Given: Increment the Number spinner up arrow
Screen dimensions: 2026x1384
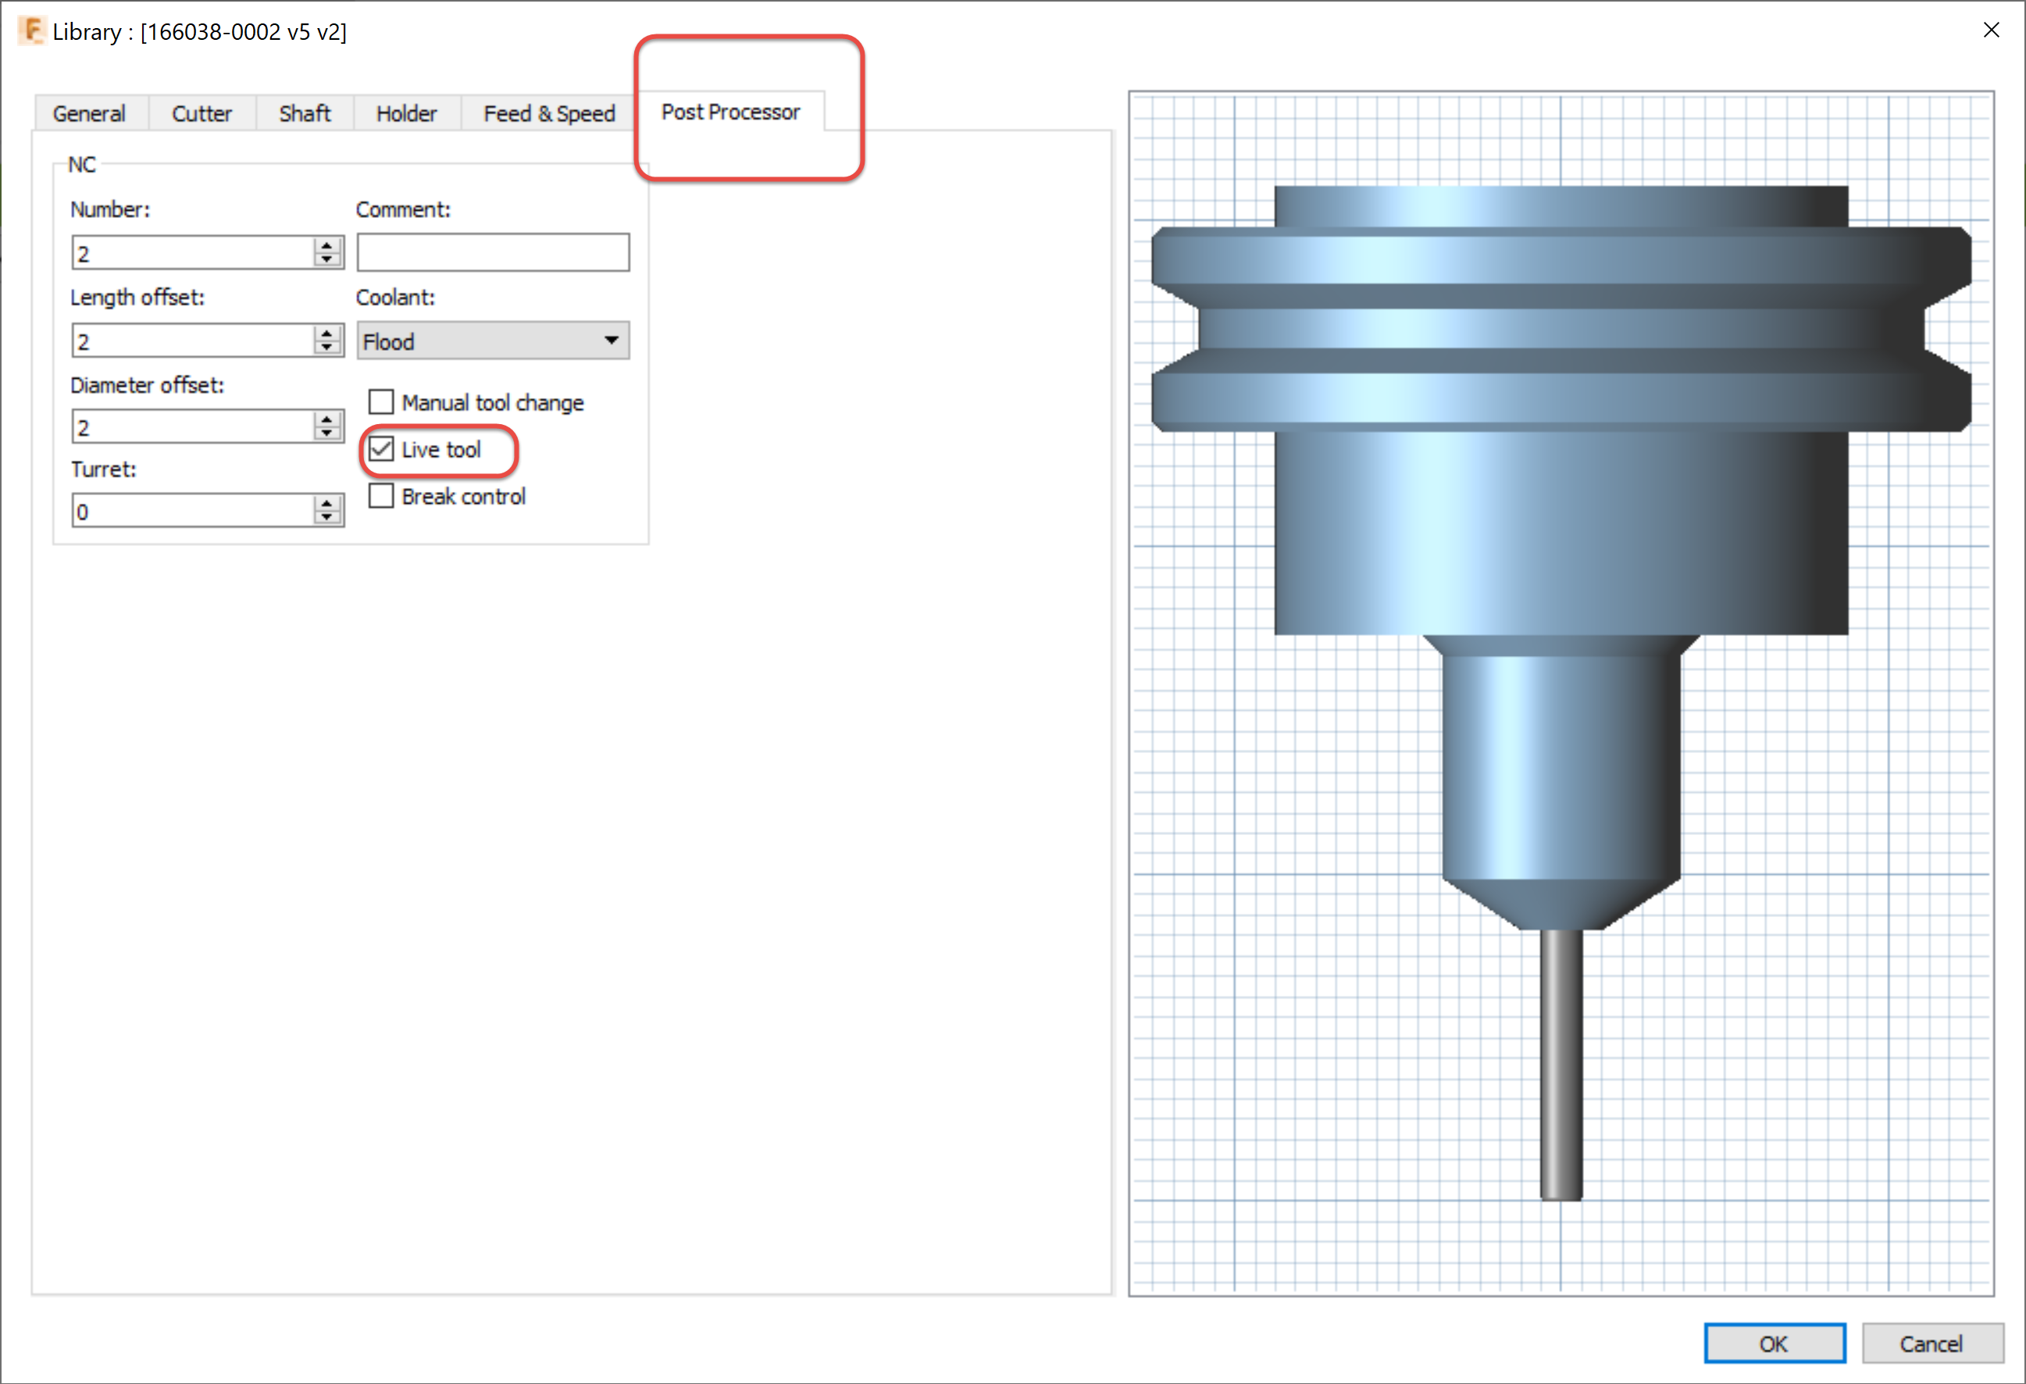Looking at the screenshot, I should (x=327, y=246).
